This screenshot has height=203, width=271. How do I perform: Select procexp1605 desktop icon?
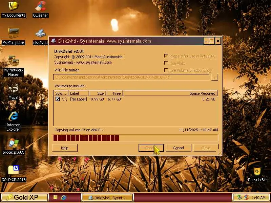tap(13, 146)
